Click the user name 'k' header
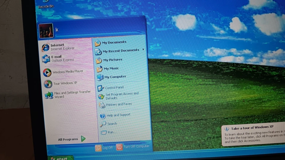This screenshot has width=285, height=160. pyautogui.click(x=57, y=30)
